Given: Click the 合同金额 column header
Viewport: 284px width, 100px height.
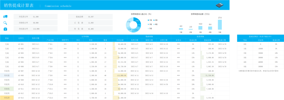Looking at the screenshot, I should [120, 40].
